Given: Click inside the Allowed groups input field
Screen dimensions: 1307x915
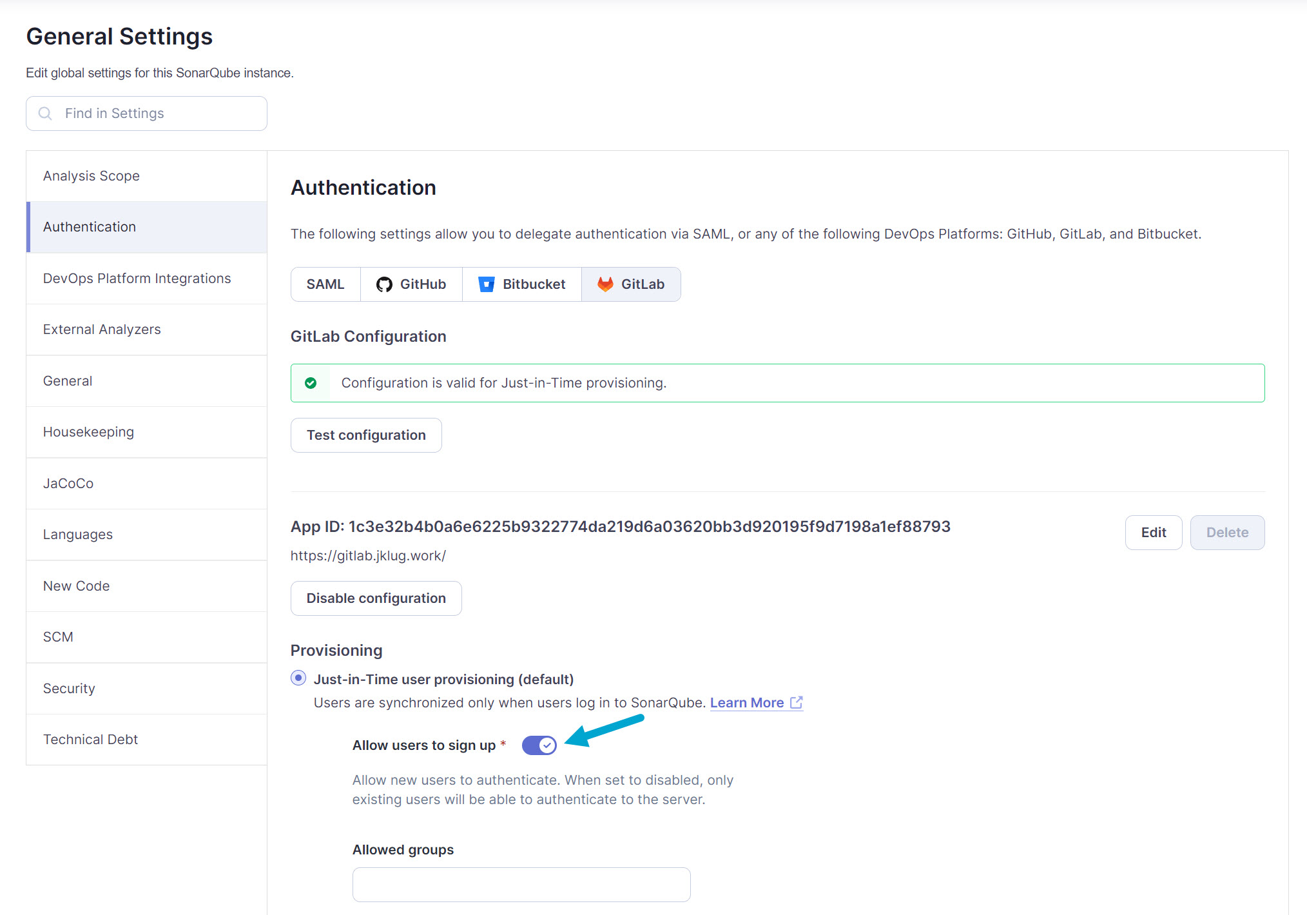Looking at the screenshot, I should [x=521, y=884].
